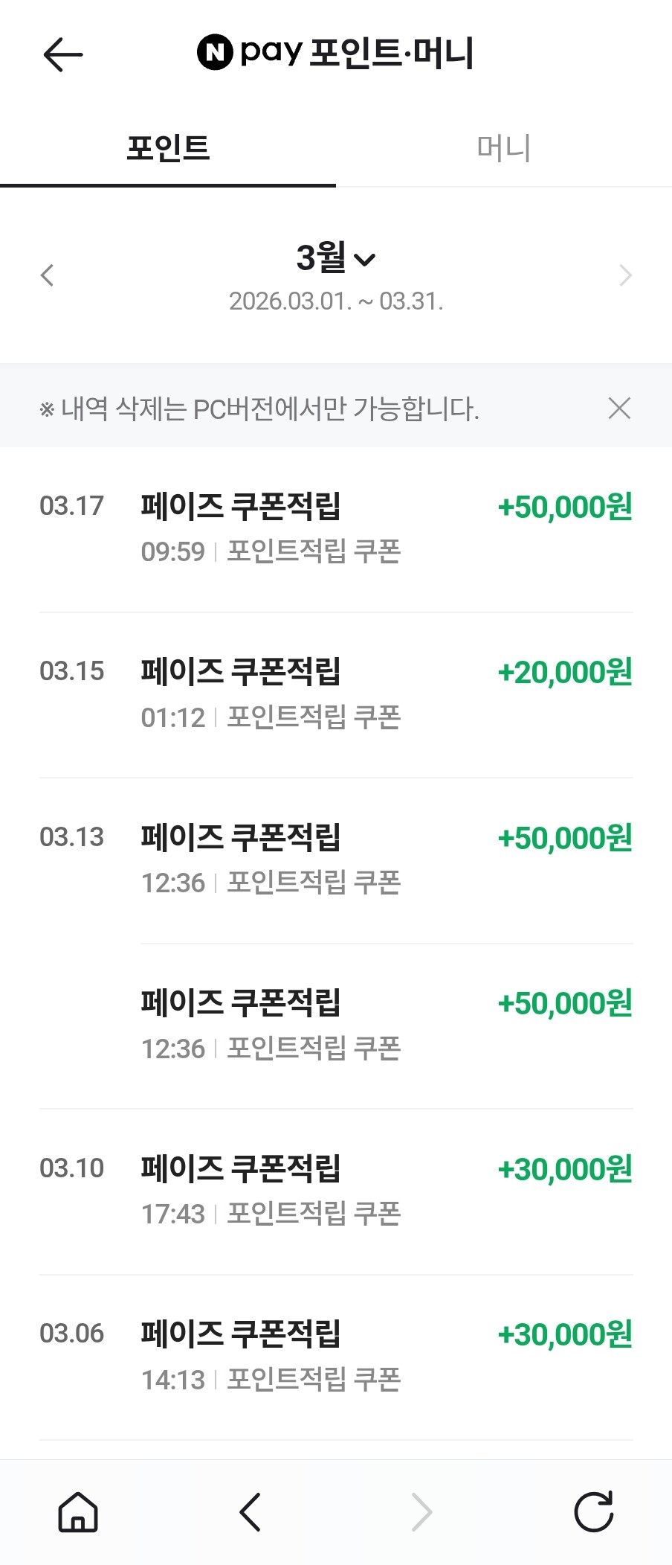Viewport: 672px width, 1565px height.
Task: Tap the 2026.03.01. ~ 03.31. date range
Action: pos(336,301)
